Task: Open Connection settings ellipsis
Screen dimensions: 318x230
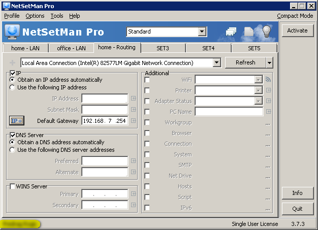Action: click(268, 145)
